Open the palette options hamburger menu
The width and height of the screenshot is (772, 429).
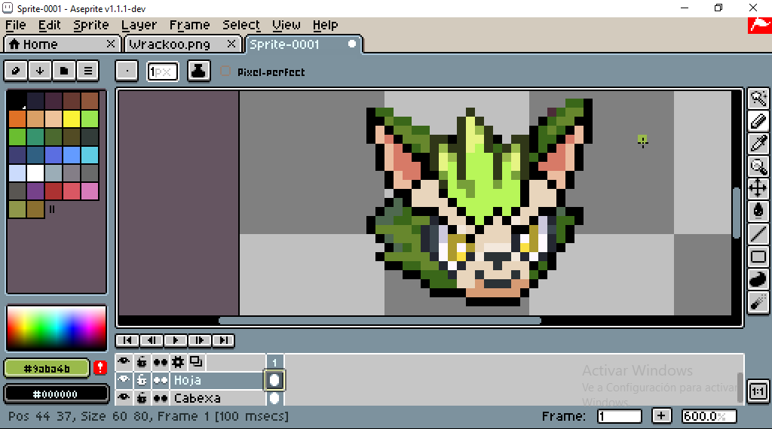coord(87,71)
